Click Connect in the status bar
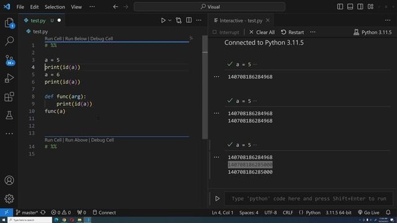The width and height of the screenshot is (397, 223). tap(104, 212)
